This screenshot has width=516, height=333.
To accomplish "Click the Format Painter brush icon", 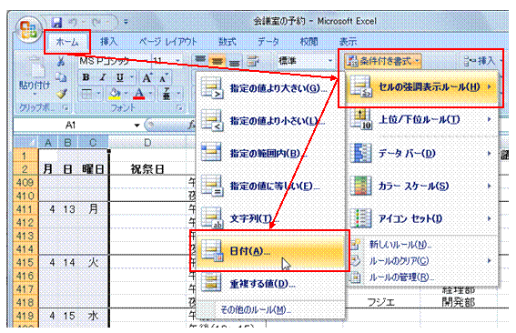I will [61, 94].
